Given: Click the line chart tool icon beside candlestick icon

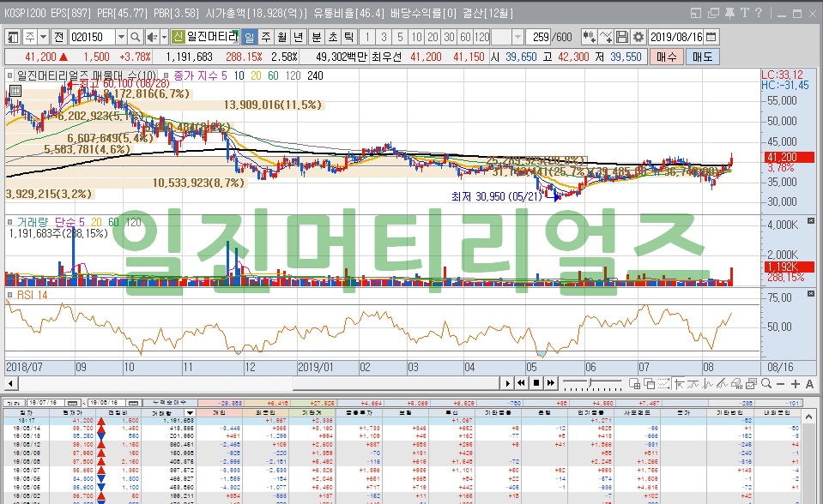Looking at the screenshot, I should [x=606, y=37].
